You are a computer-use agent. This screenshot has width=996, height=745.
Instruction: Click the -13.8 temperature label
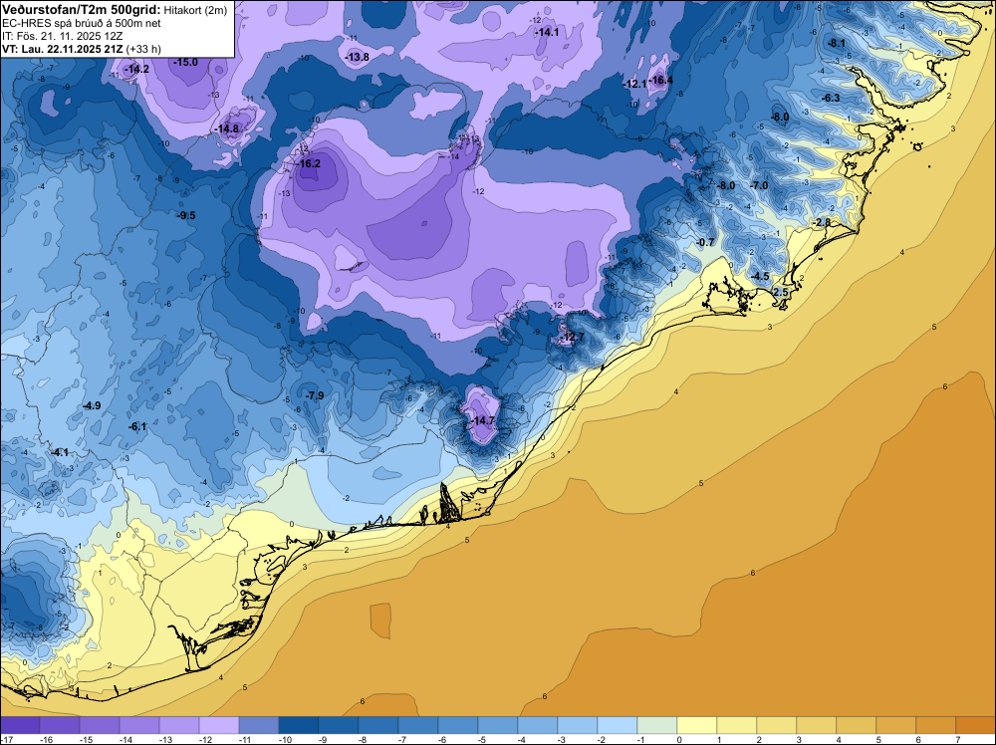(357, 57)
